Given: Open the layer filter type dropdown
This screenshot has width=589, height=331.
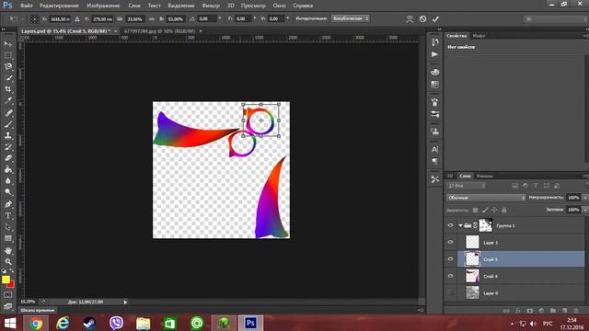Looking at the screenshot, I should click(x=467, y=186).
